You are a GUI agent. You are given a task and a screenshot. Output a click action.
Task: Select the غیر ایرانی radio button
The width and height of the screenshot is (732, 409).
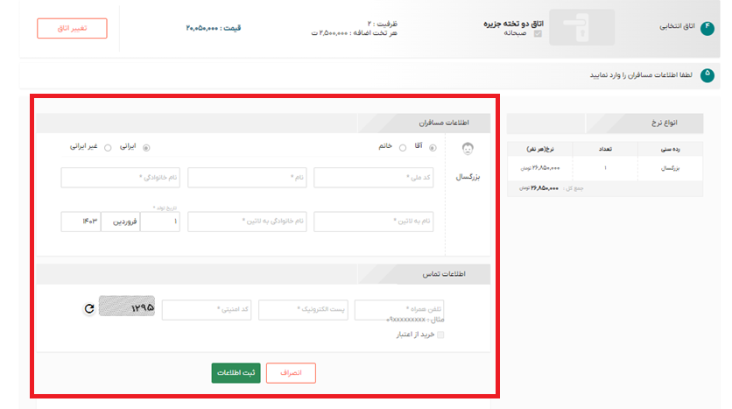pos(108,148)
